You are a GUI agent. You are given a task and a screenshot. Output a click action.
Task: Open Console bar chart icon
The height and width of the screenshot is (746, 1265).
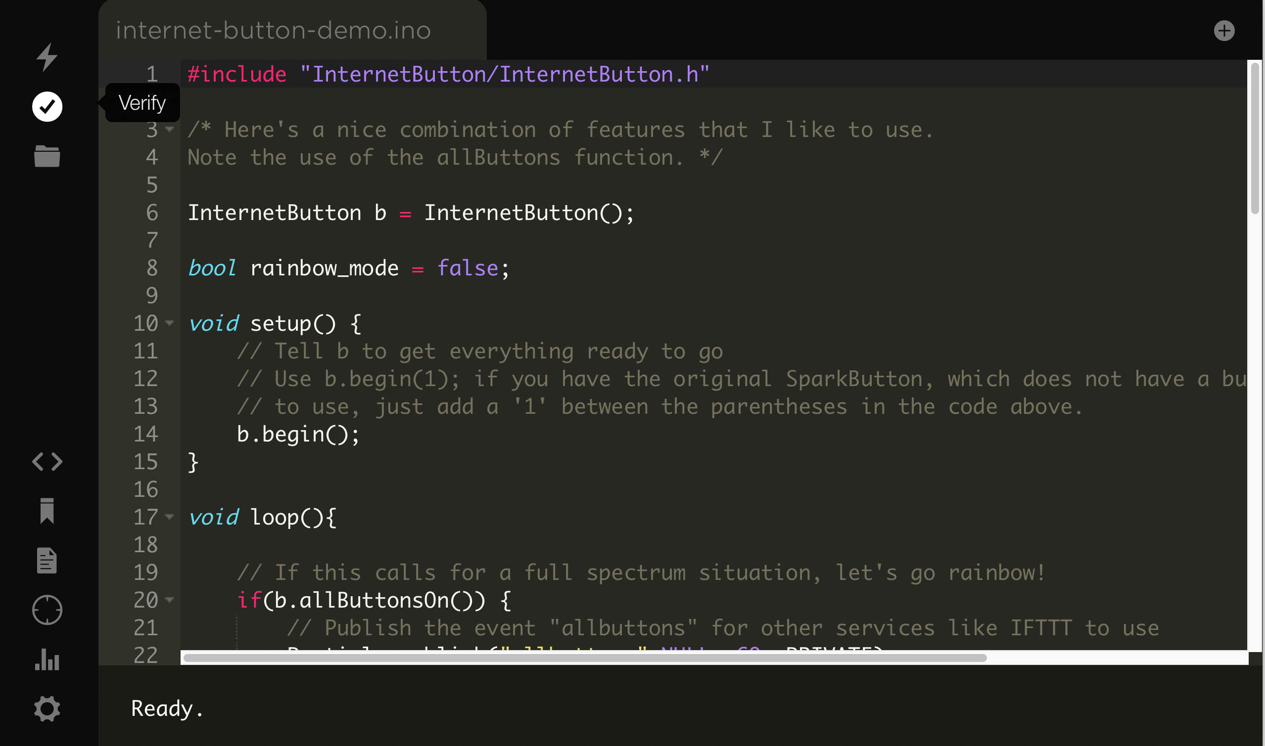coord(47,659)
